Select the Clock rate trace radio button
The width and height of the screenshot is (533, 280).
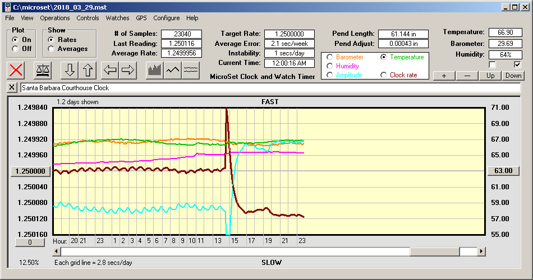tap(383, 74)
